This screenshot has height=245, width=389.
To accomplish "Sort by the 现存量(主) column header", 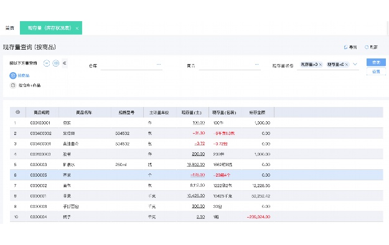I will click(192, 113).
